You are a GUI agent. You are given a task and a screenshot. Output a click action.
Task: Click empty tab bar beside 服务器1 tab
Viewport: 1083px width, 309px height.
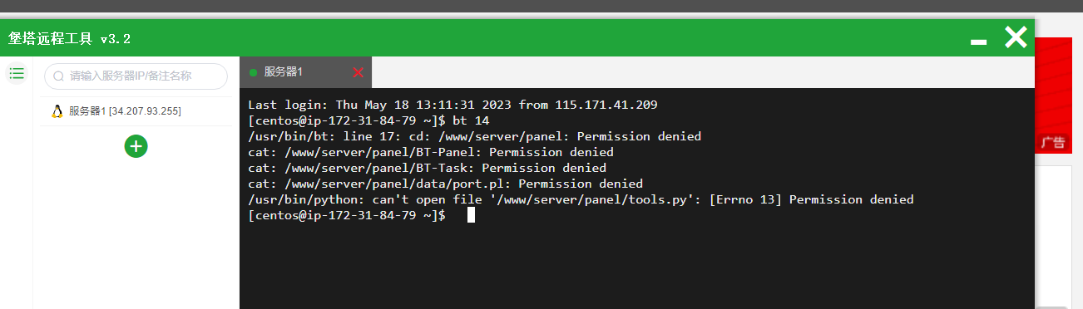click(703, 72)
